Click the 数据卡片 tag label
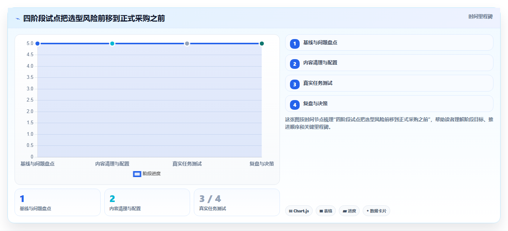The width and height of the screenshot is (508, 231). 378,211
